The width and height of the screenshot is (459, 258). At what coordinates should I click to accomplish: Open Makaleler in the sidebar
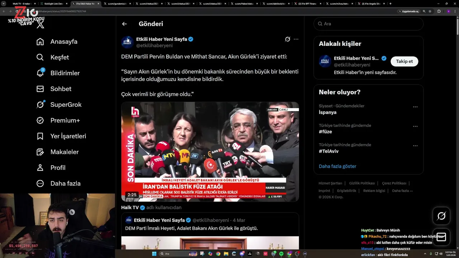coord(57,152)
